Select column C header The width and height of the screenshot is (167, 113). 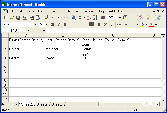[113, 35]
